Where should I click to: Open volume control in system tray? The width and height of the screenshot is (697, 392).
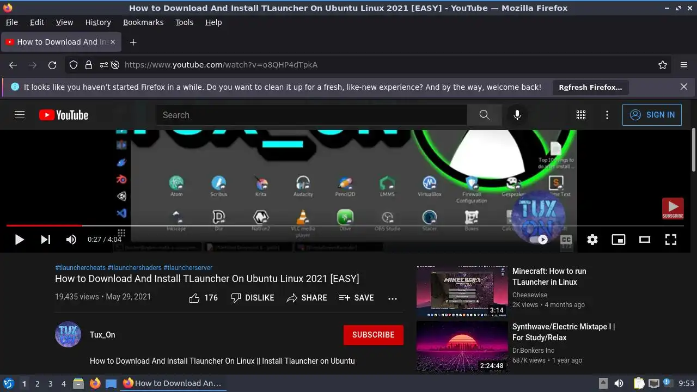click(x=619, y=383)
